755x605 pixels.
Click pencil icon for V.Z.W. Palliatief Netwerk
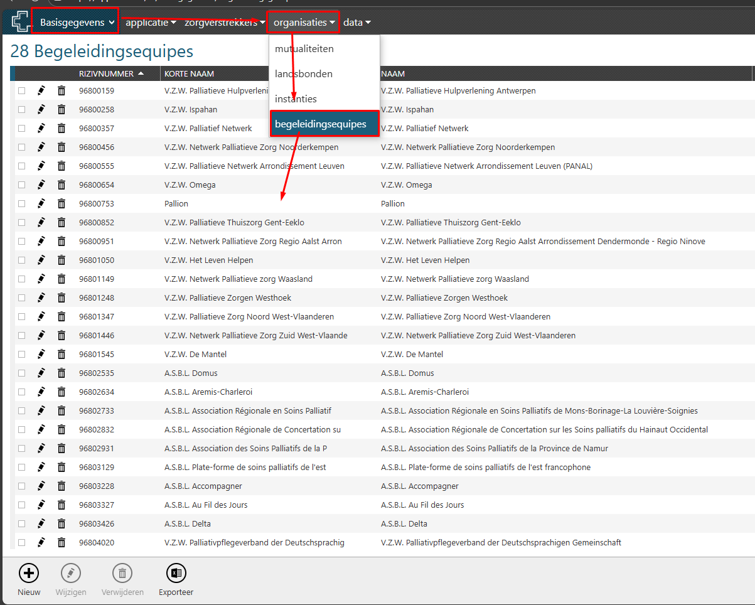[x=41, y=129]
